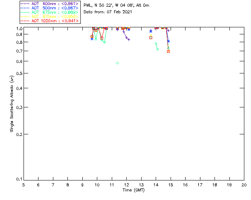Click the Single Scattering Albedo axis title
Viewport: 251px width, 200px height.
coord(12,104)
